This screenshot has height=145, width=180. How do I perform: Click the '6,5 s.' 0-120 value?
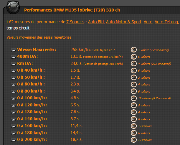75,105
